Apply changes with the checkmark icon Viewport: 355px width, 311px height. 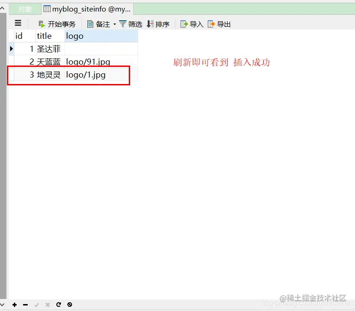(36, 305)
